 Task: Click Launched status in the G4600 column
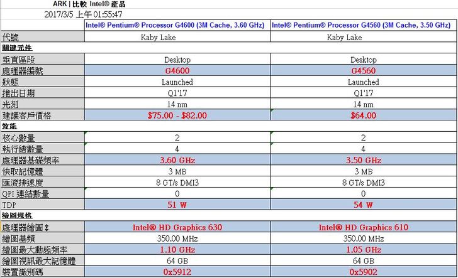[177, 82]
